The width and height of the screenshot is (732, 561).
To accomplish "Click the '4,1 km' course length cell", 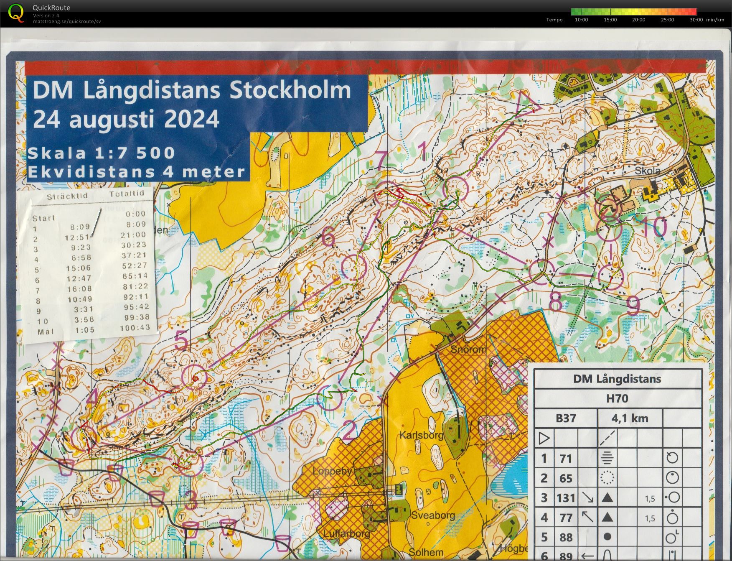I will (630, 418).
